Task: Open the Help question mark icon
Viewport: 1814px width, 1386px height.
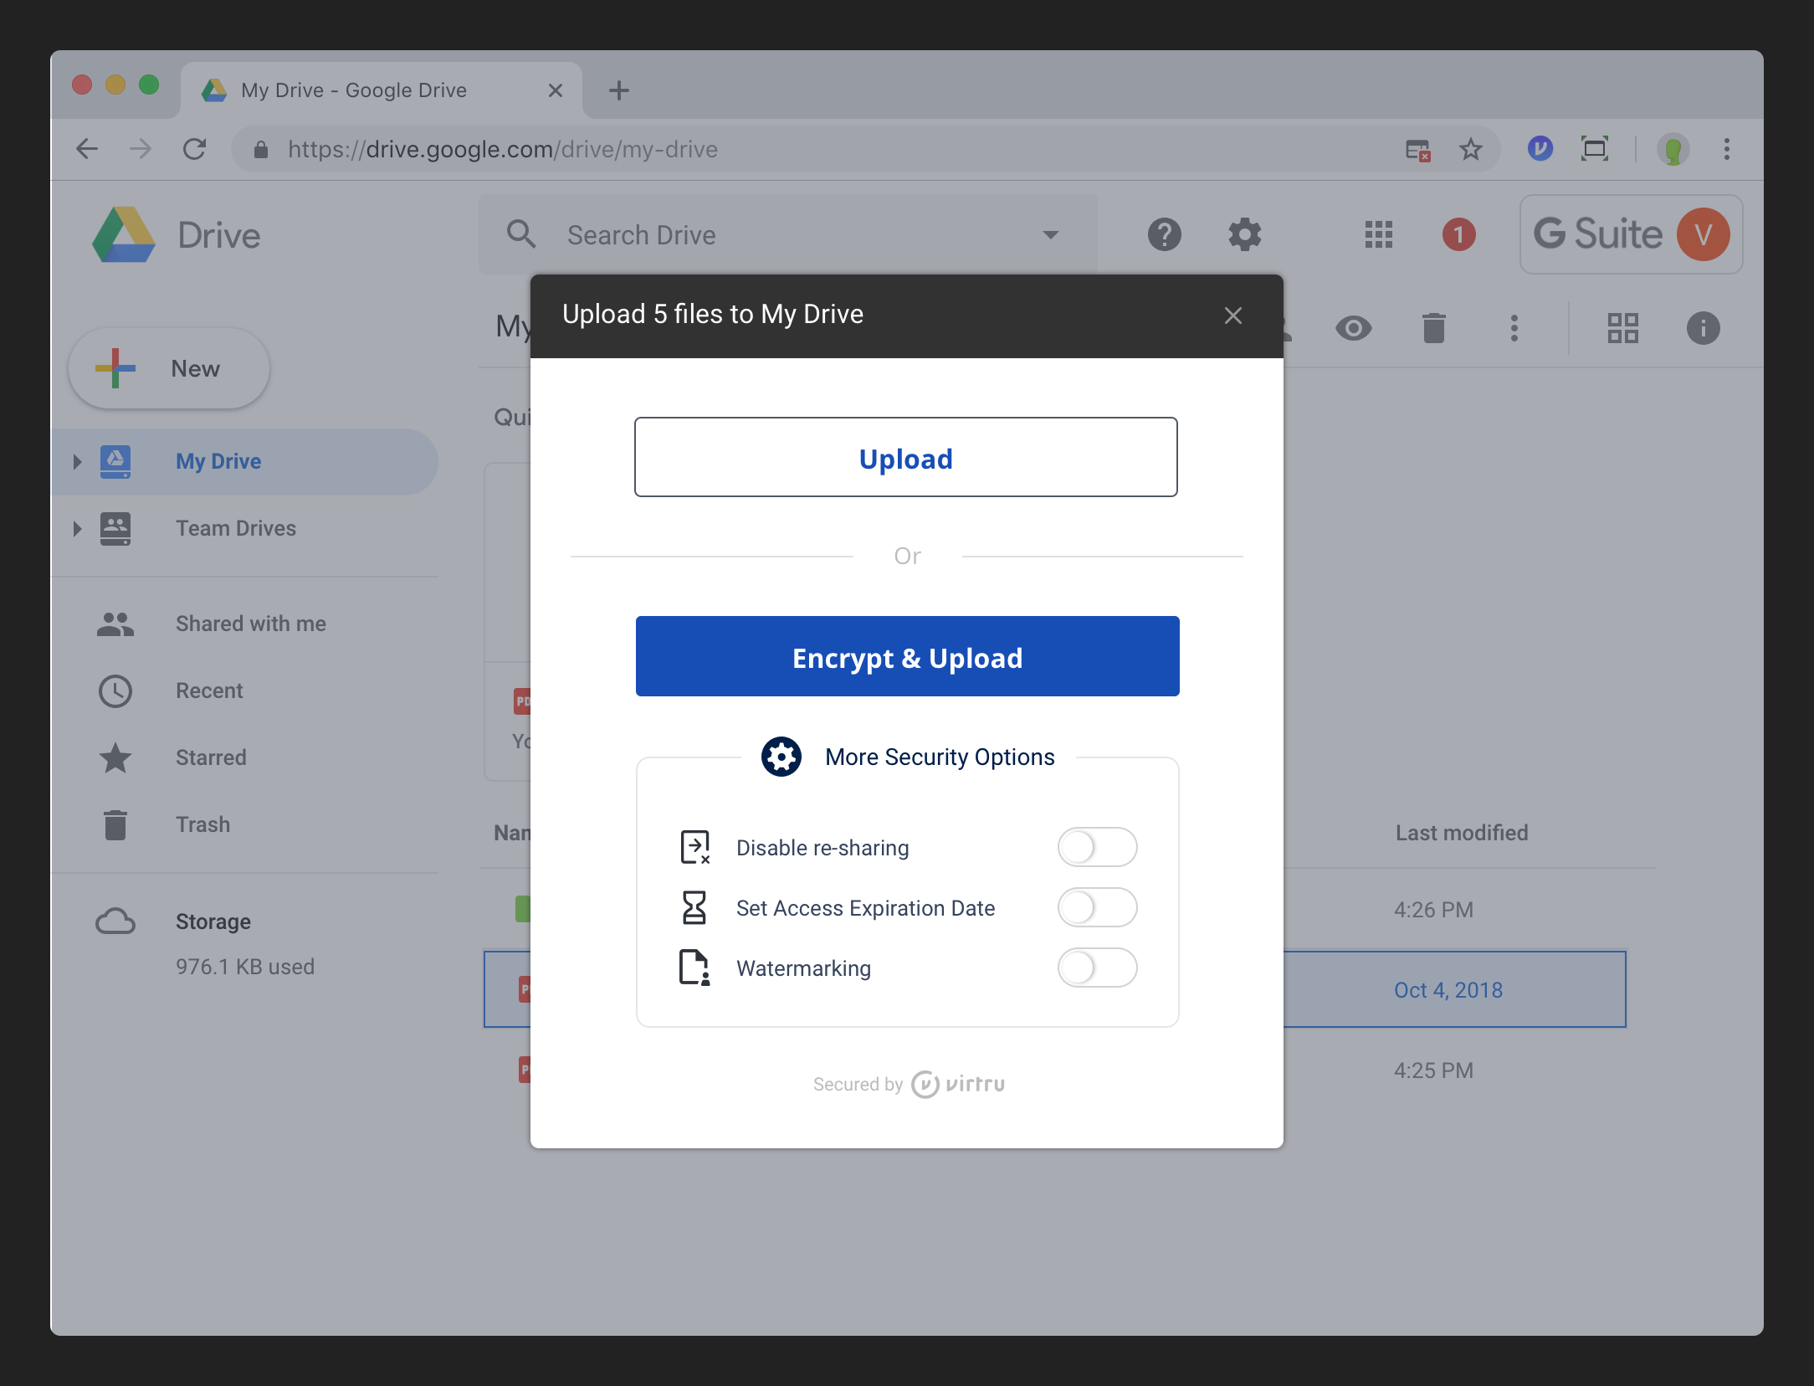Action: 1165,234
